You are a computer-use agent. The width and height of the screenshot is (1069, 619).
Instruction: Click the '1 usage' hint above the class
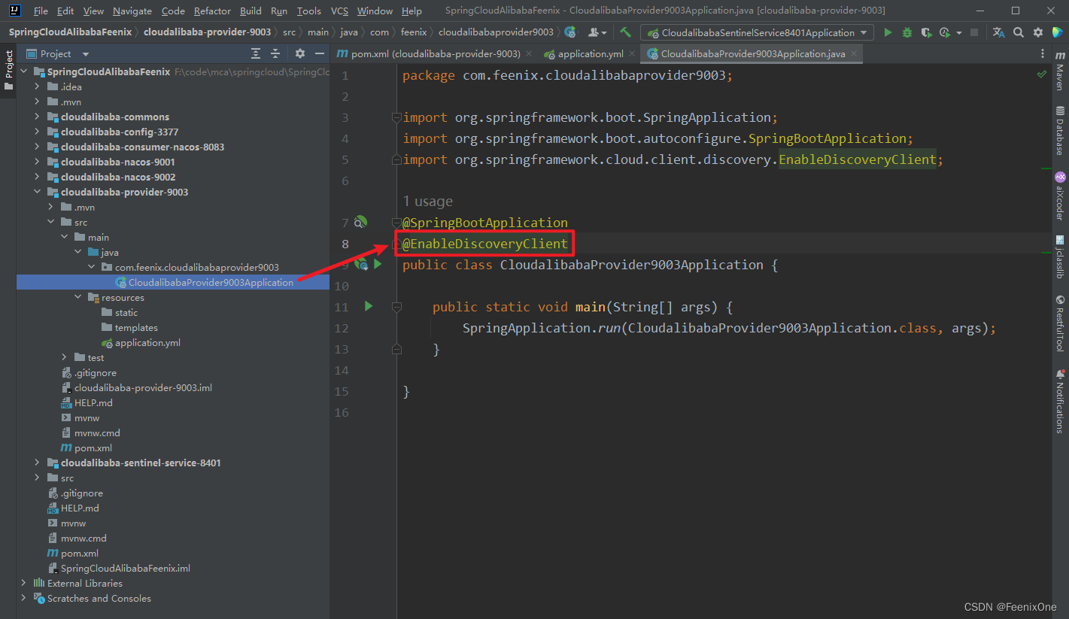pyautogui.click(x=427, y=201)
